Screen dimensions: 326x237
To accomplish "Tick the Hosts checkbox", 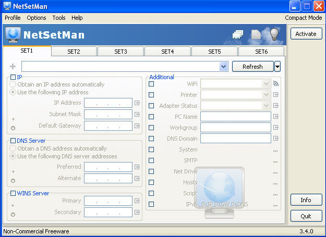I will 151,182.
